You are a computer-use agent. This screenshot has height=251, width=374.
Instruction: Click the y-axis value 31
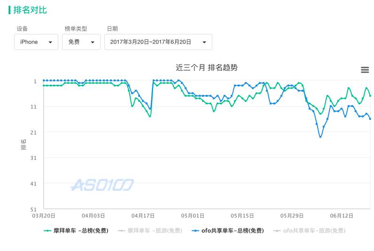[x=34, y=158]
